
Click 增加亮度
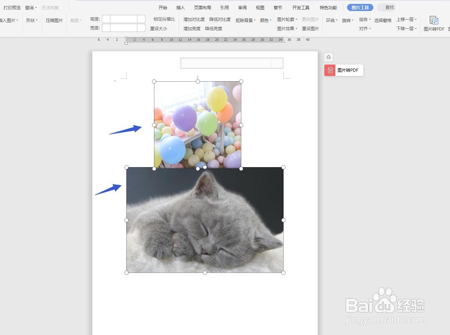point(192,28)
